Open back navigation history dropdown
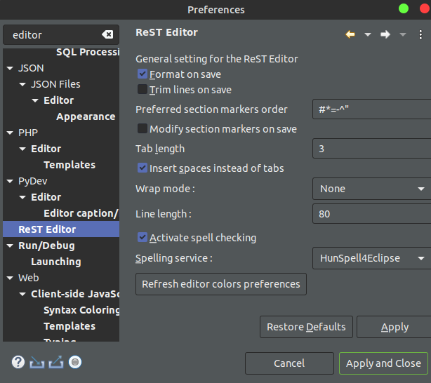 click(x=368, y=34)
